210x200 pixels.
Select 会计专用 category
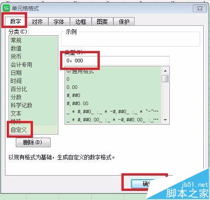(33, 65)
